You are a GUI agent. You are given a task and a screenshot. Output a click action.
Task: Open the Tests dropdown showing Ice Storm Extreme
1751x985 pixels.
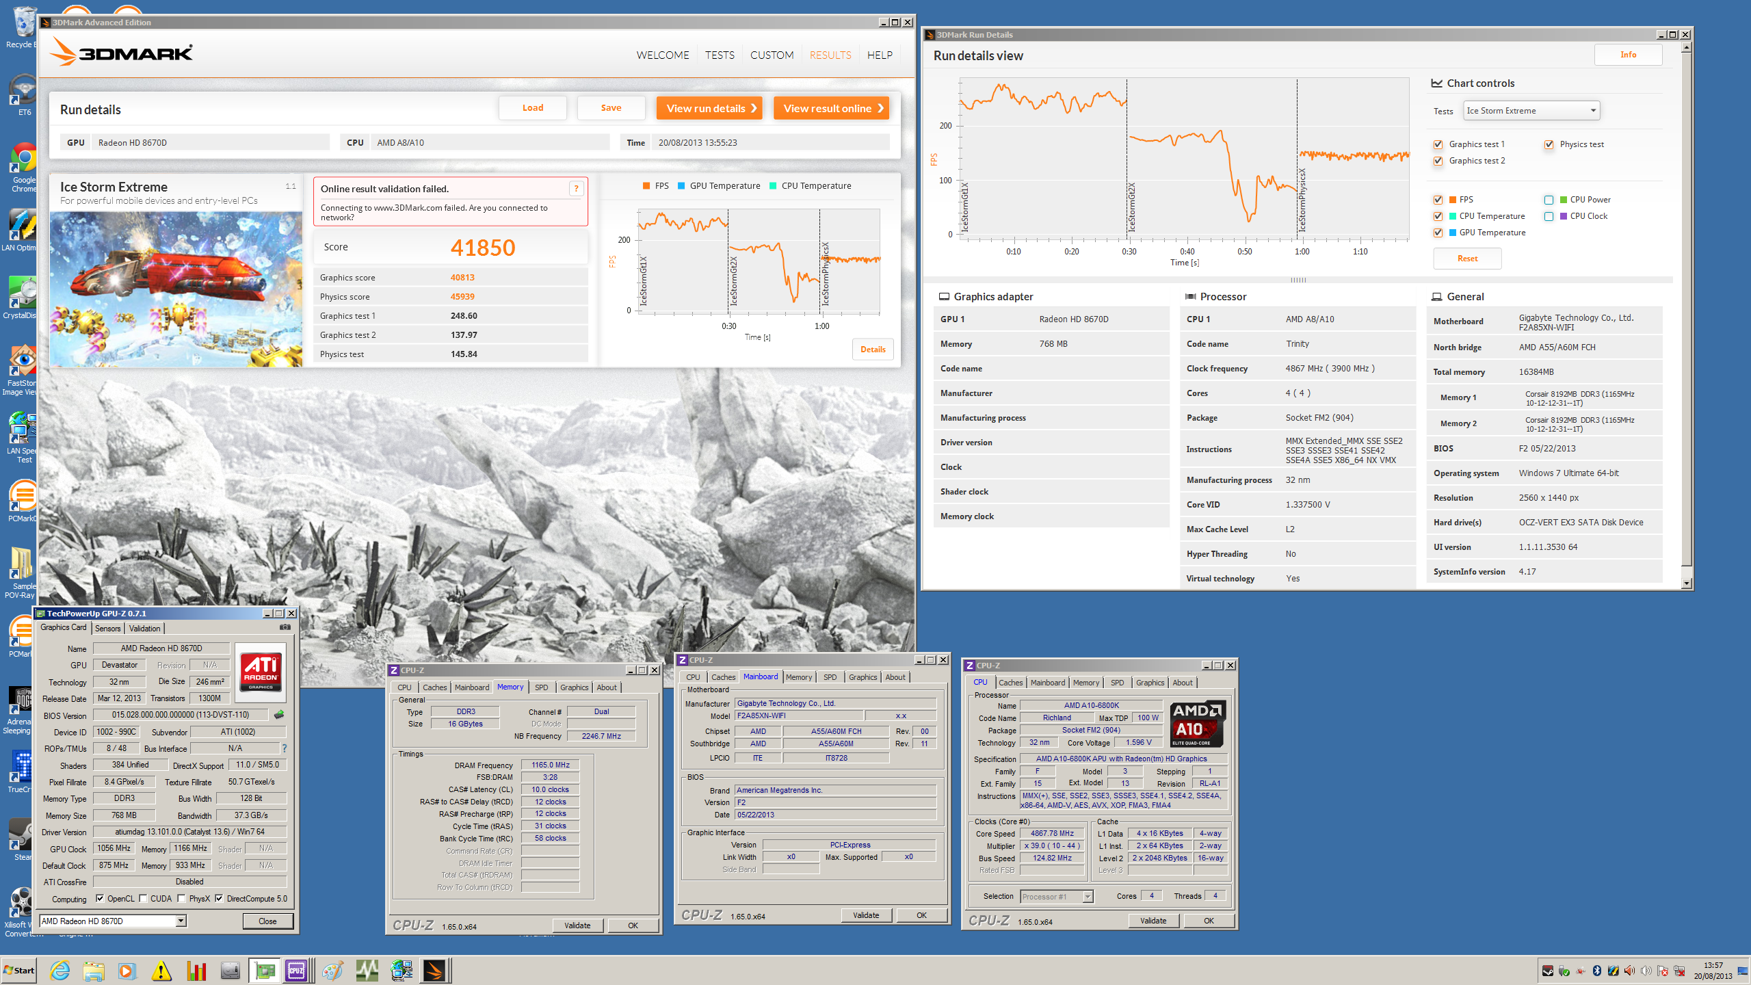coord(1531,111)
